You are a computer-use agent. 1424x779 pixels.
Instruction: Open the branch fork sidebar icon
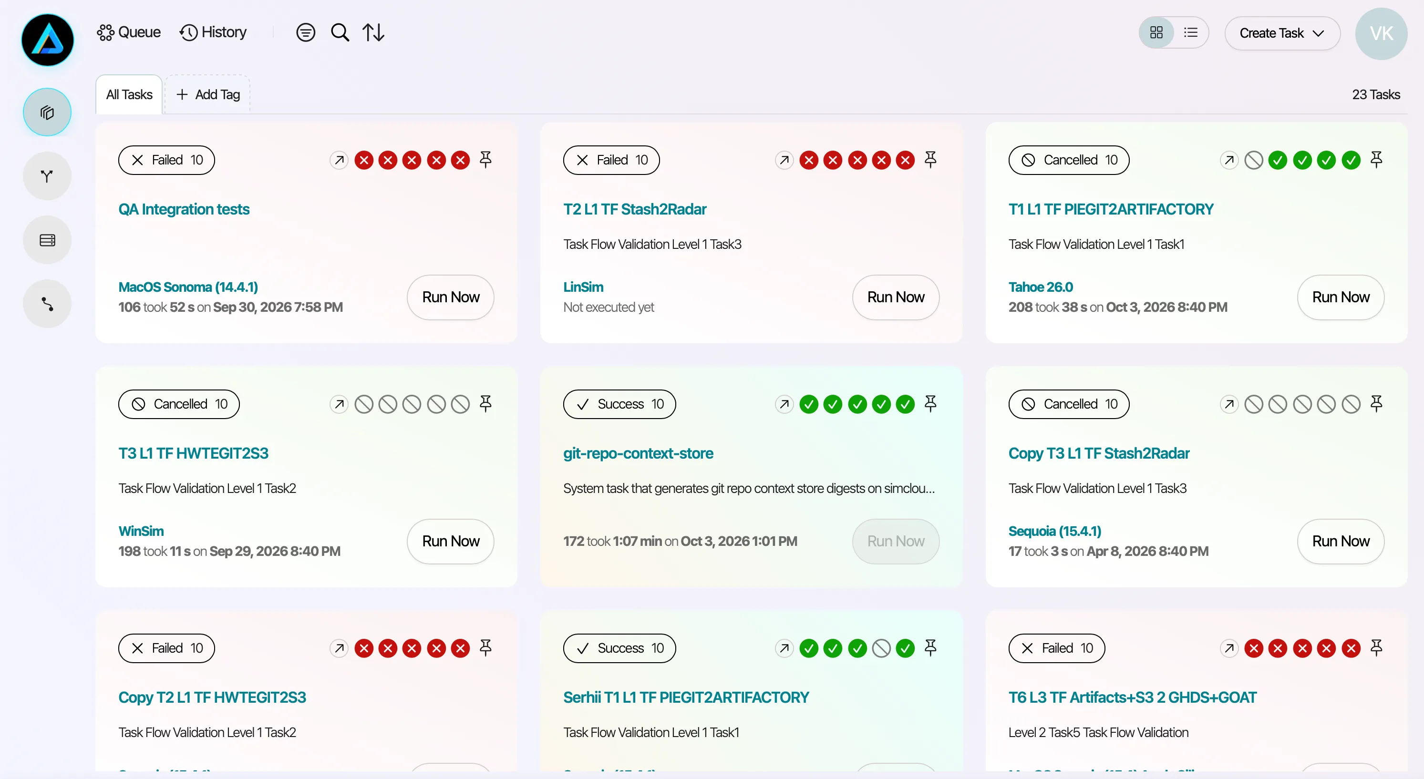[x=47, y=176]
